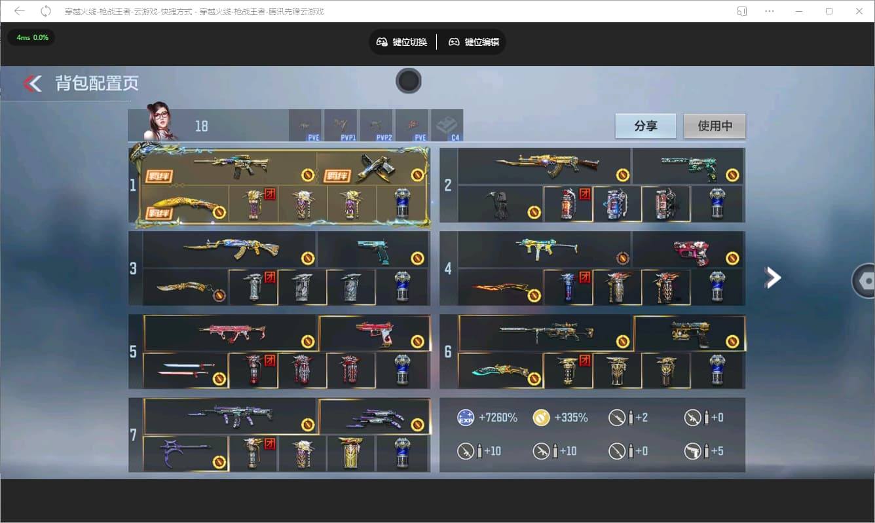Select the red pistol in backpack 5
The image size is (875, 523).
coord(375,333)
